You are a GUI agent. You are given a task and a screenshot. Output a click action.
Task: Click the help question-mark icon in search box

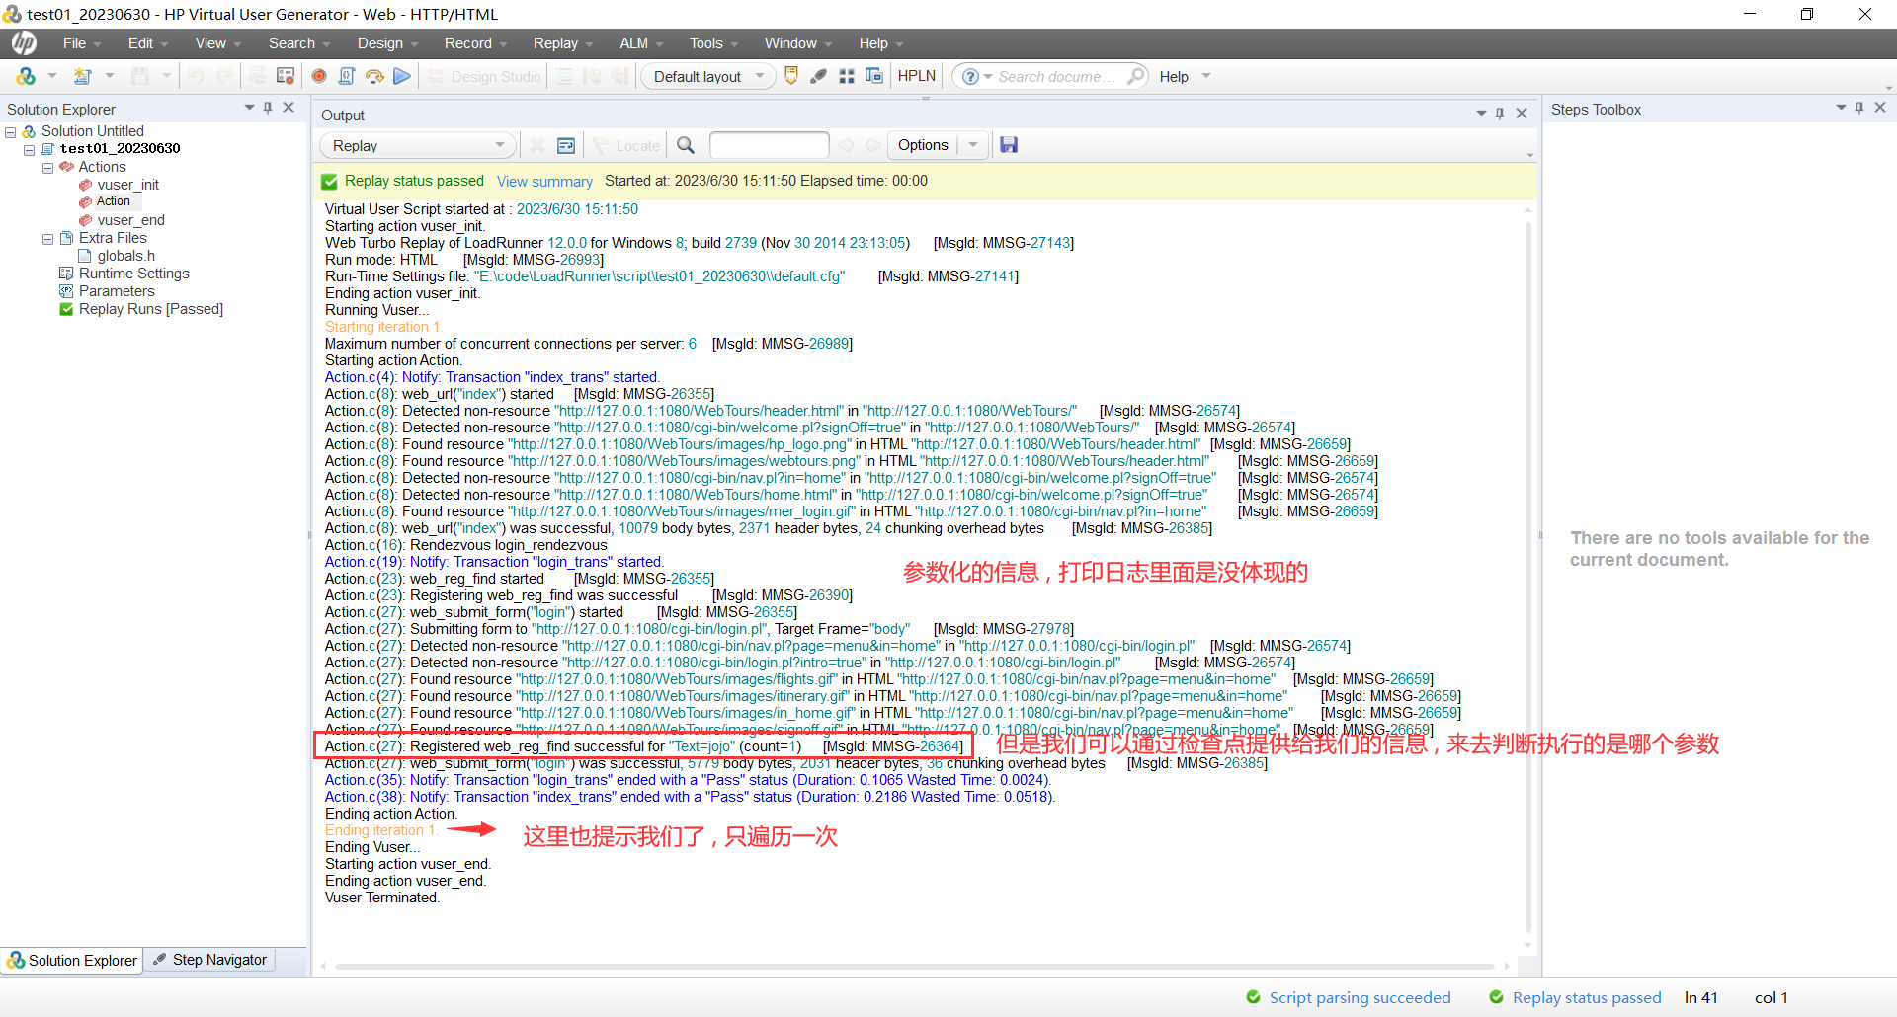(x=970, y=76)
